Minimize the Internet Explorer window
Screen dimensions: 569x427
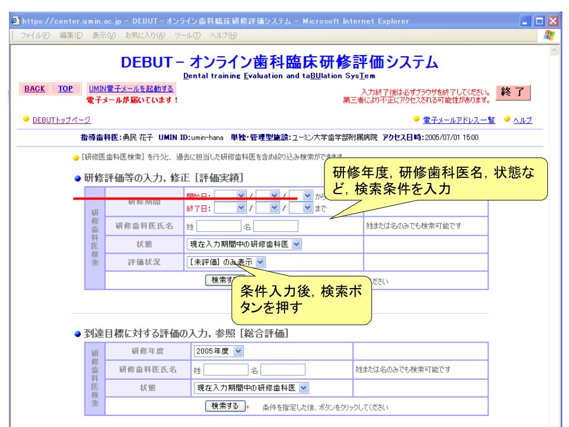coord(526,22)
